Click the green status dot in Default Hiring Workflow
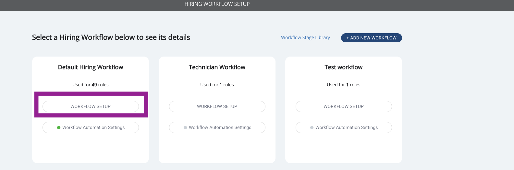Screen dimensions: 514x170 (x=59, y=128)
